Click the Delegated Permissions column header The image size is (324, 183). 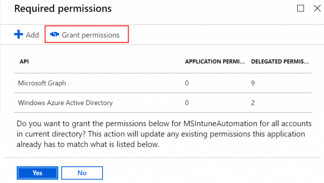[x=280, y=62]
